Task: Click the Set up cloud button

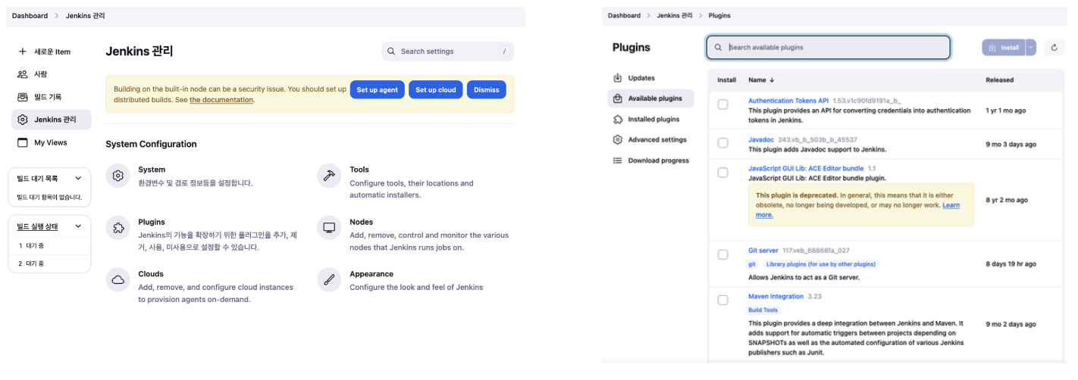Action: click(436, 89)
